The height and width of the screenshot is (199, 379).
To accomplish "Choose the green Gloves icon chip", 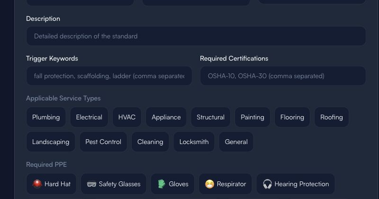I will [172, 184].
